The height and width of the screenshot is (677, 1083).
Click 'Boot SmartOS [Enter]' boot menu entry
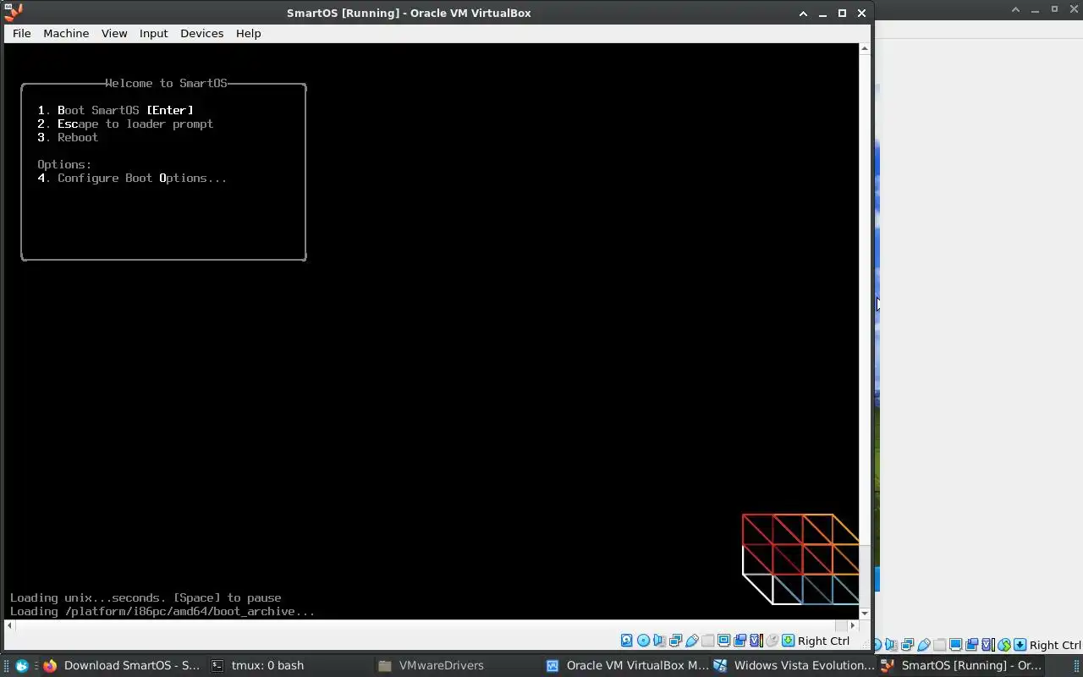[115, 110]
